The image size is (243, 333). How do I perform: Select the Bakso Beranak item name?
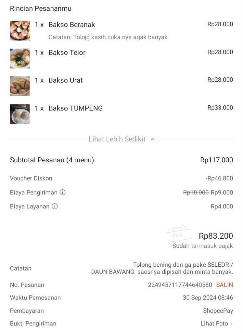tap(72, 25)
